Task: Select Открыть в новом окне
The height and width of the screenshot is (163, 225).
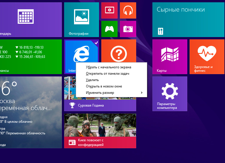Action: pyautogui.click(x=104, y=86)
